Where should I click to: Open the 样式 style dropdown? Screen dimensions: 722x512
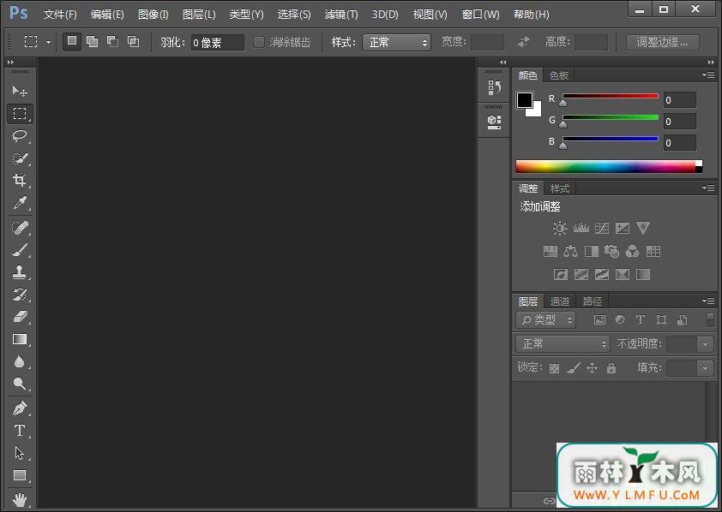(x=396, y=43)
